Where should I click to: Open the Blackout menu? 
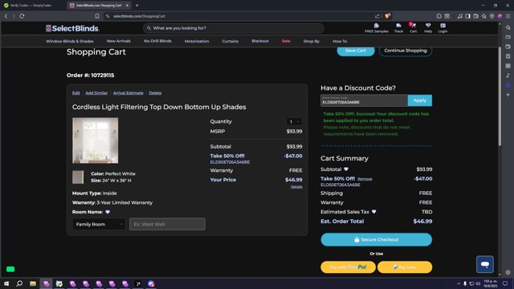click(260, 41)
